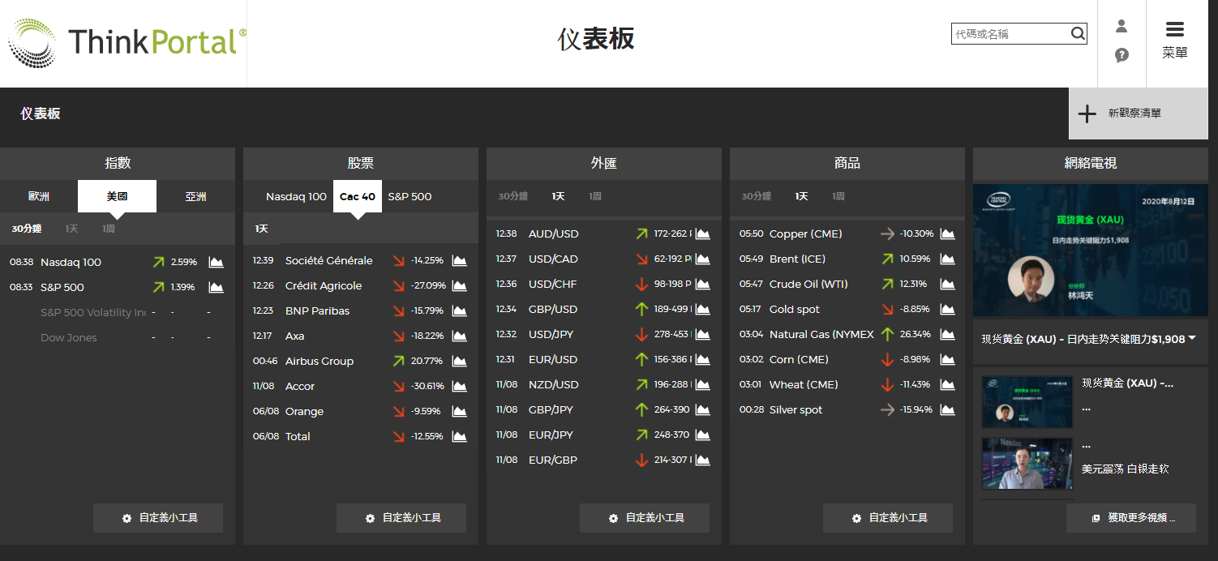
Task: Select the USD/CHF forex row
Action: pos(604,284)
